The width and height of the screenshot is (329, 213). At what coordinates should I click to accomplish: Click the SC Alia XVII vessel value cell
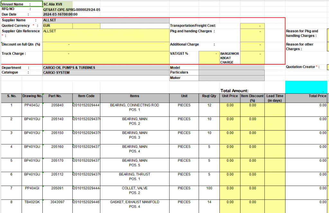pos(58,4)
